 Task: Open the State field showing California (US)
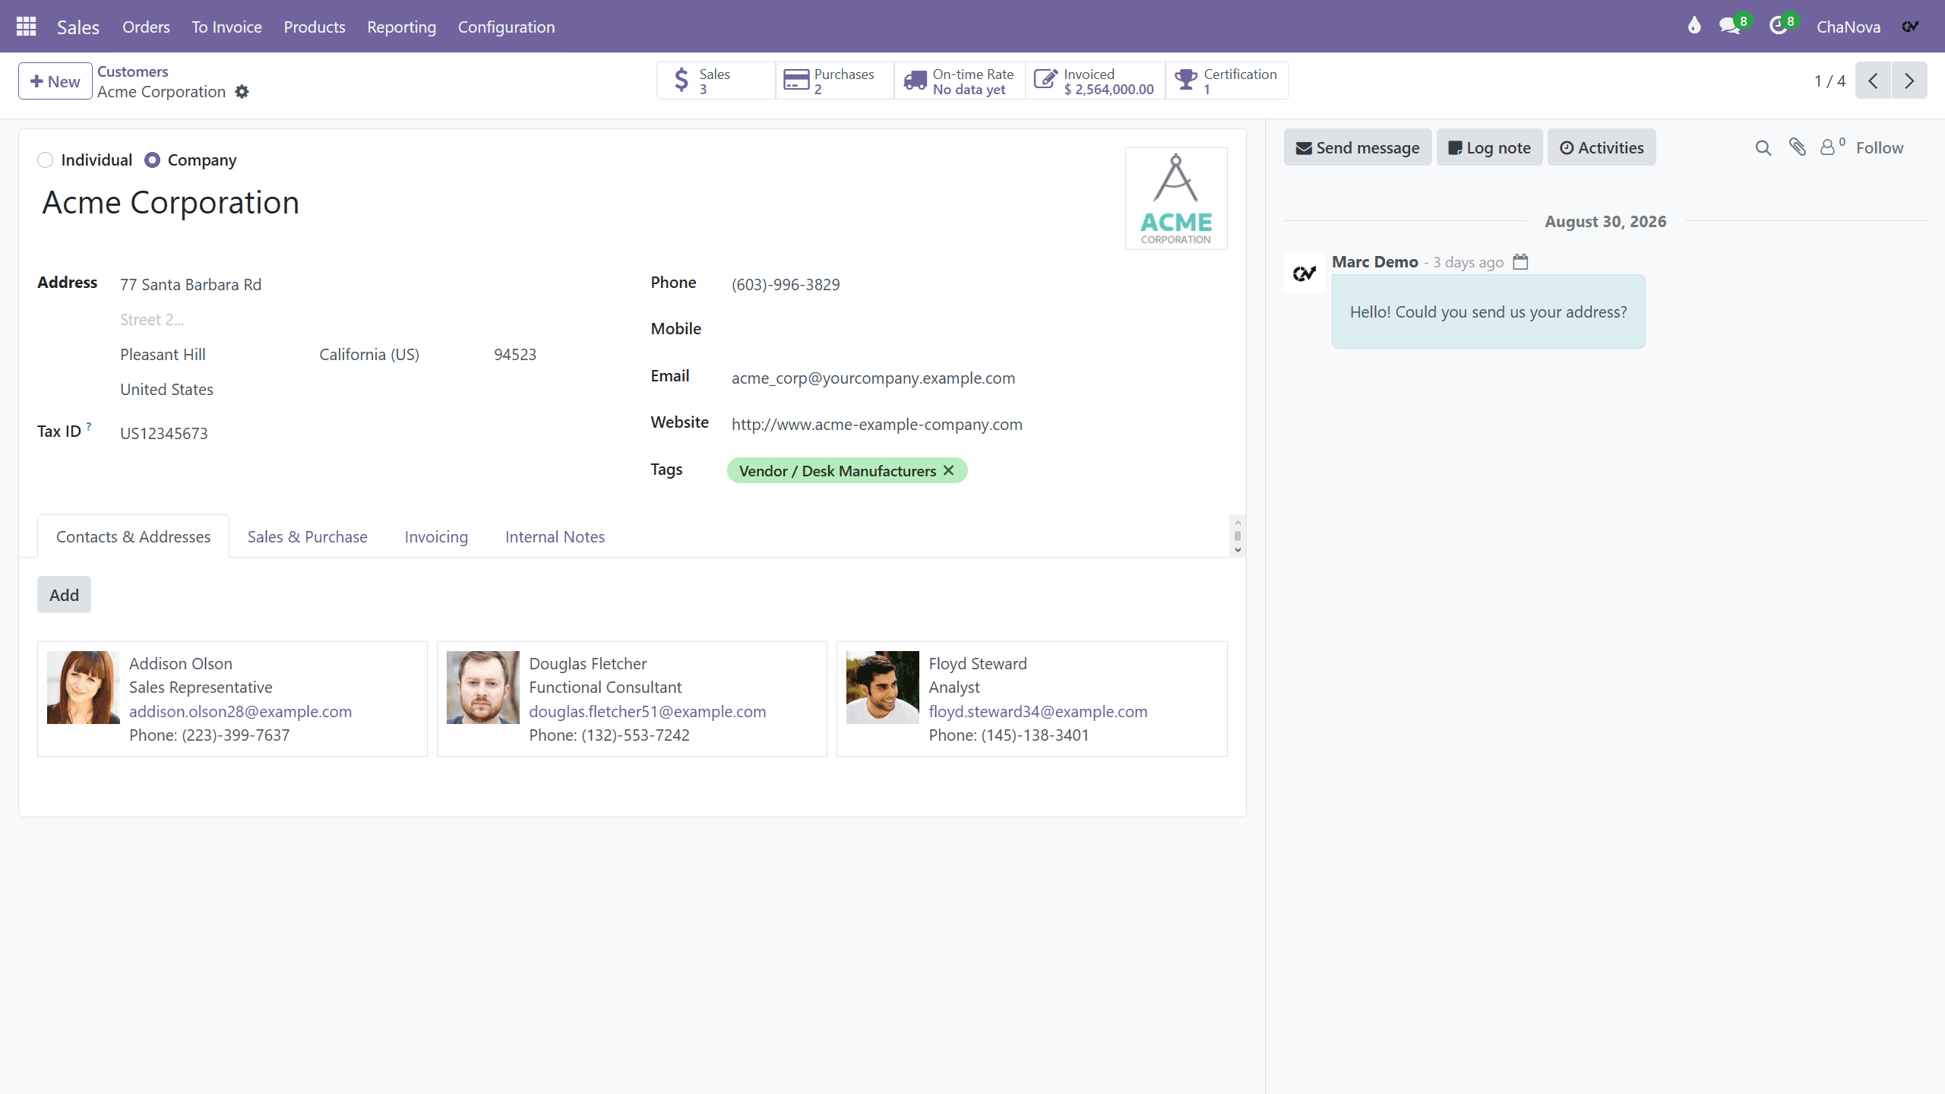coord(400,355)
